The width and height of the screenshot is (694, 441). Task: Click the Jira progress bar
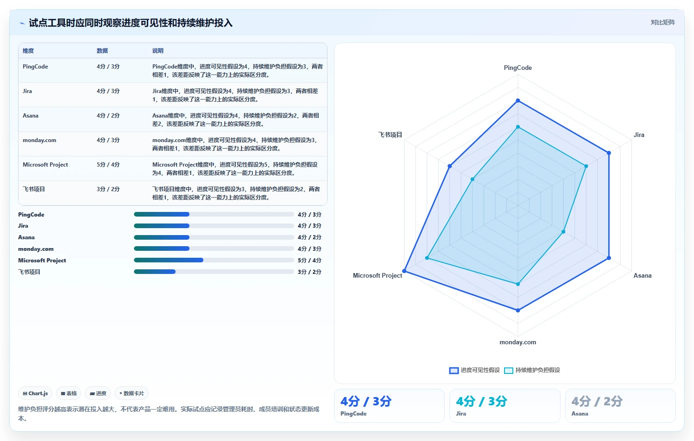click(214, 226)
